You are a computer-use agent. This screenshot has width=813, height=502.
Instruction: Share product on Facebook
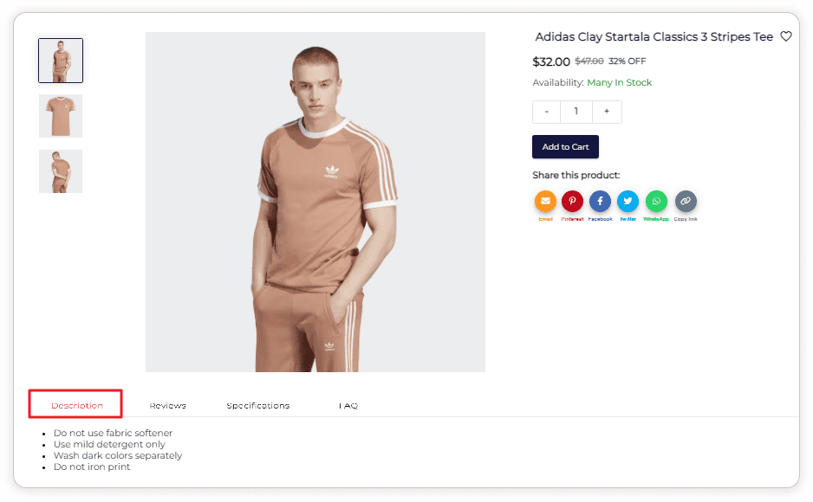point(600,202)
